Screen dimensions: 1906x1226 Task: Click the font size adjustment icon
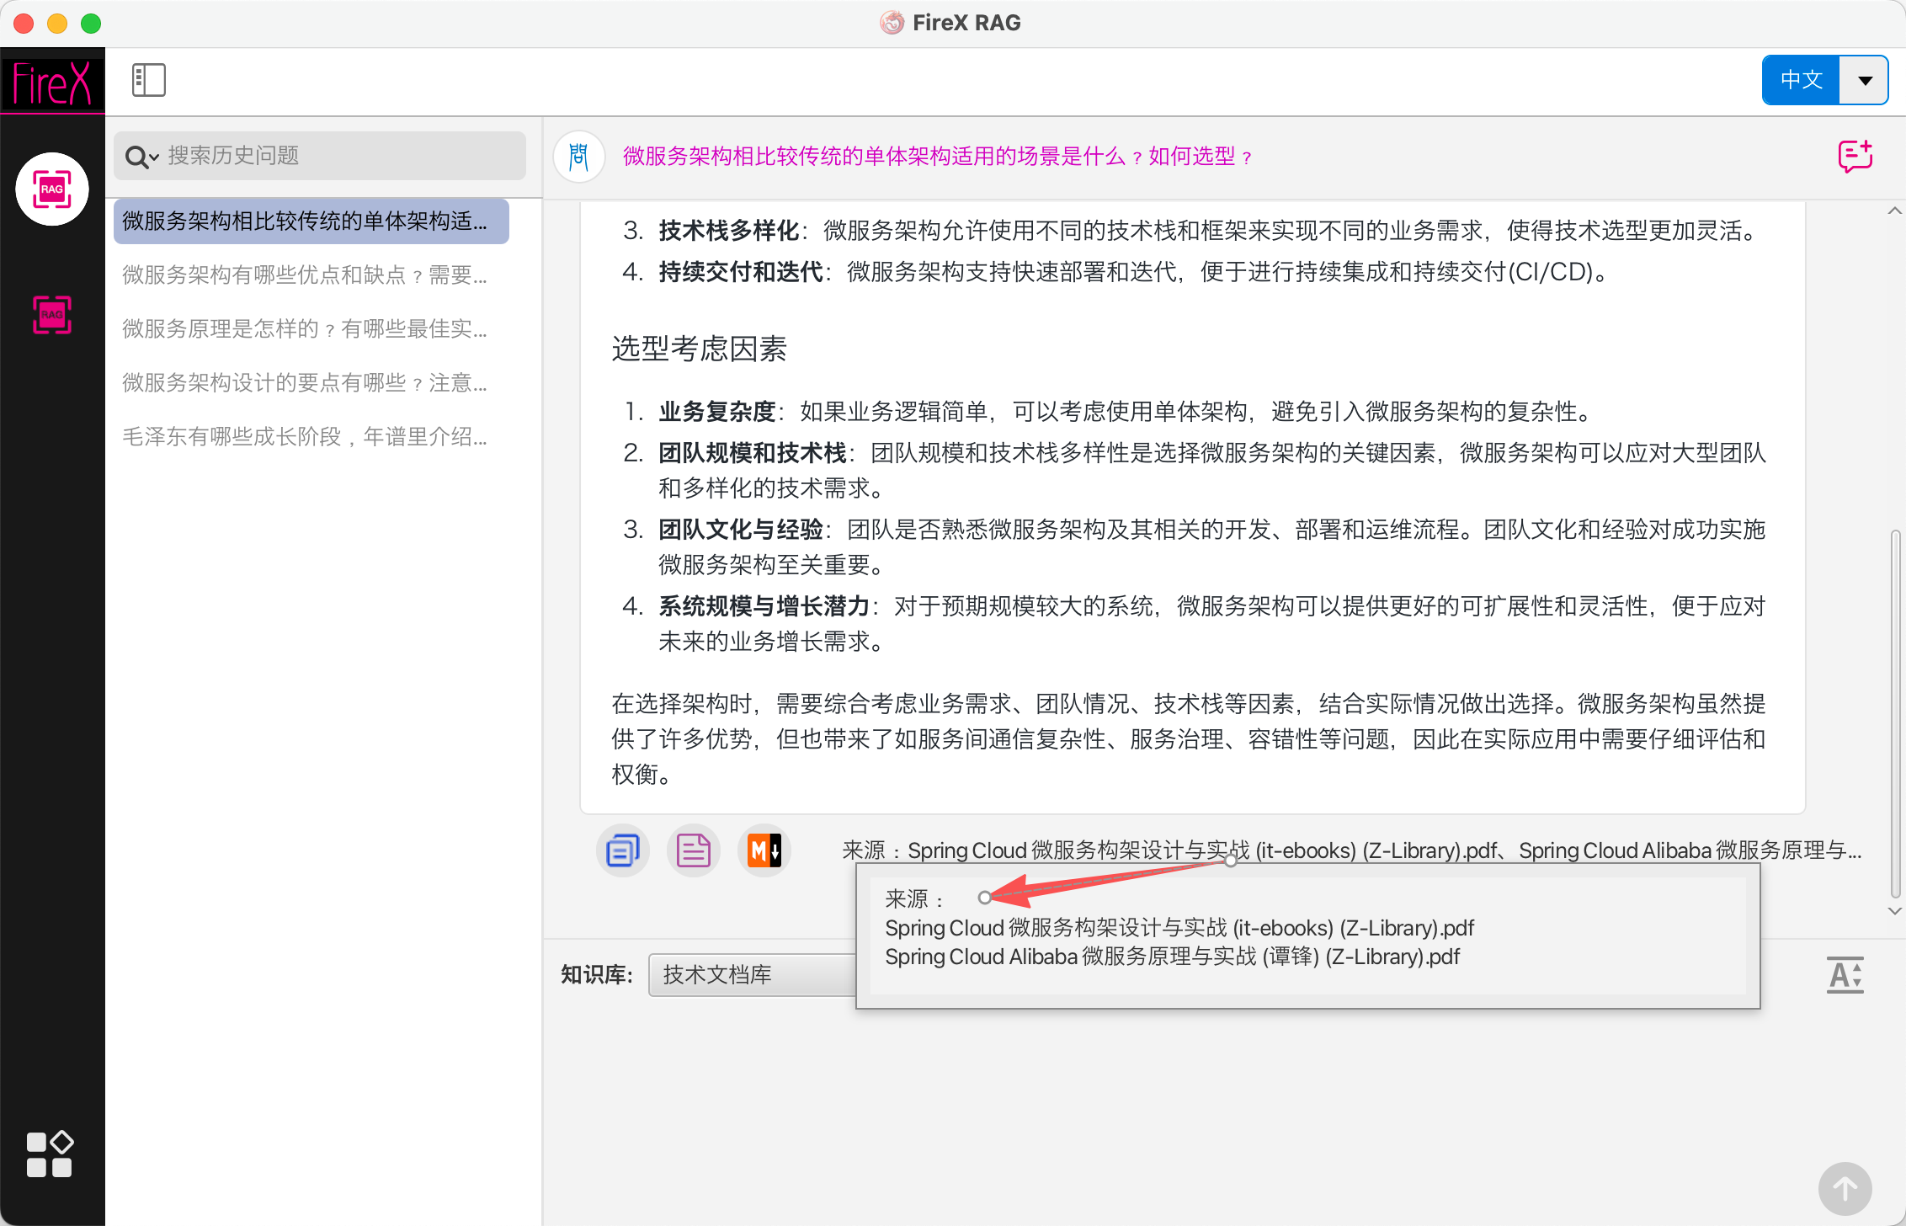1845,975
